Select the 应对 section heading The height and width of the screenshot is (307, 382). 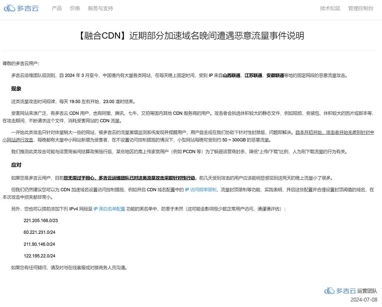(16, 165)
